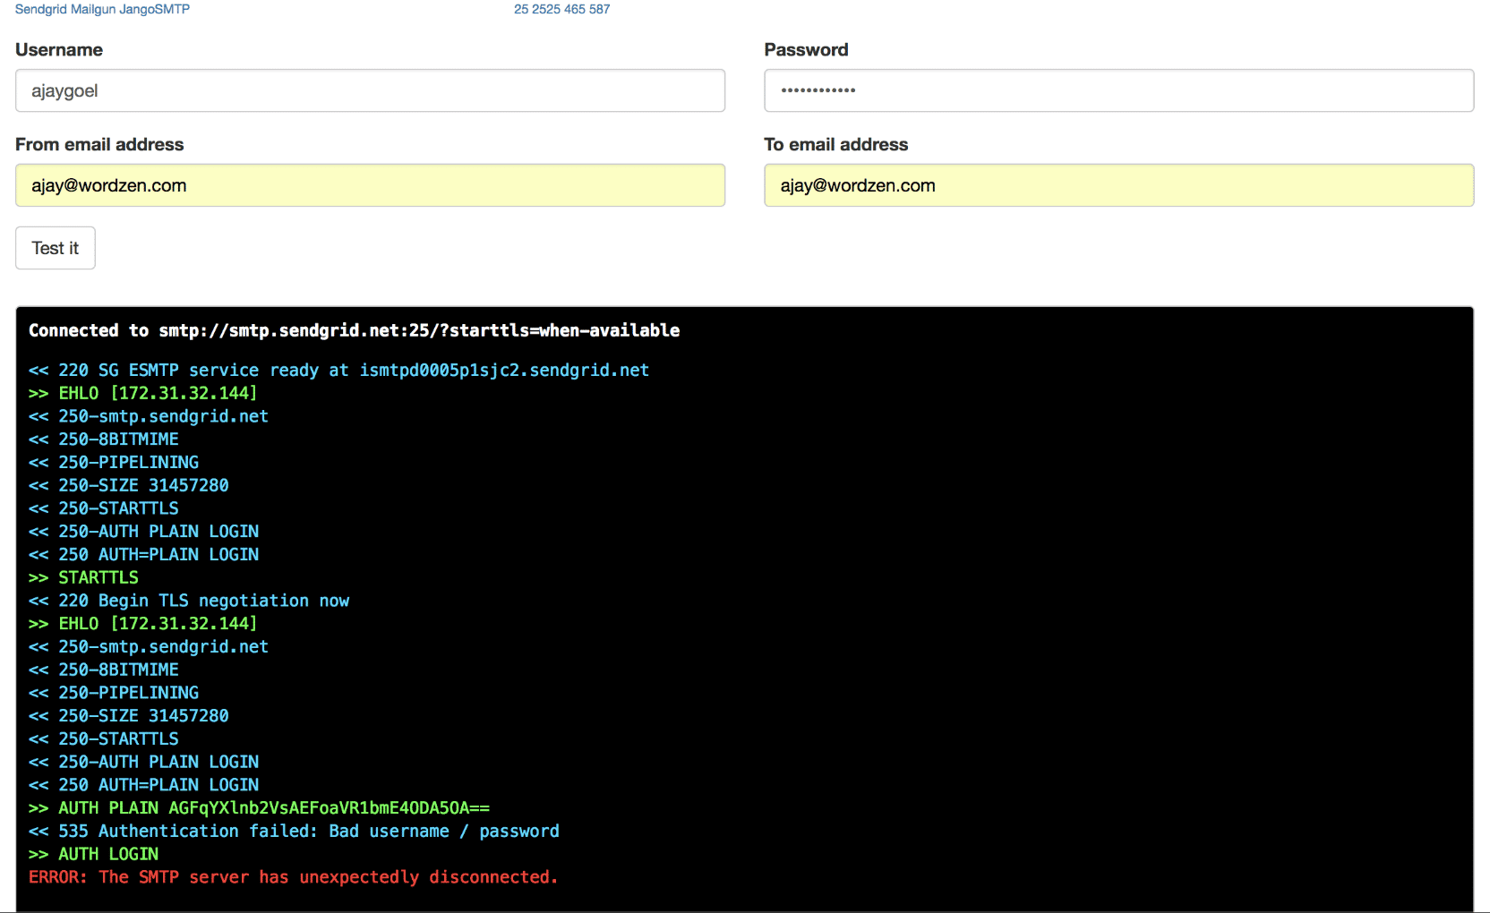Click the To email address label
Screen dimensions: 1490x913
(835, 145)
